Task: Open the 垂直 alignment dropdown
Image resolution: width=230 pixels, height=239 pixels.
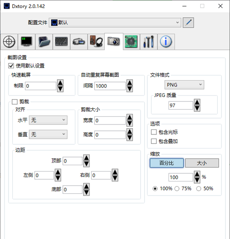Action: [x=48, y=134]
